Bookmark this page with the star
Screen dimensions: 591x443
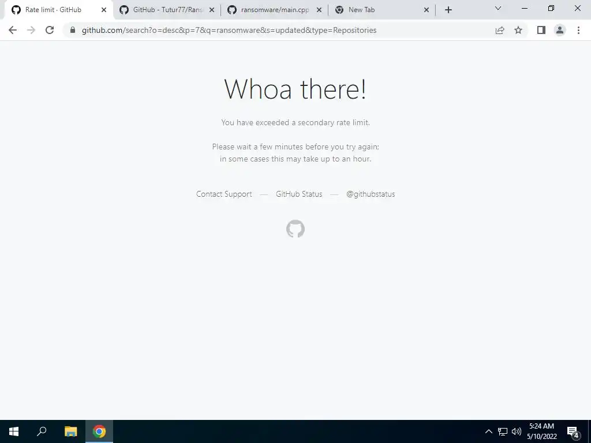click(518, 30)
